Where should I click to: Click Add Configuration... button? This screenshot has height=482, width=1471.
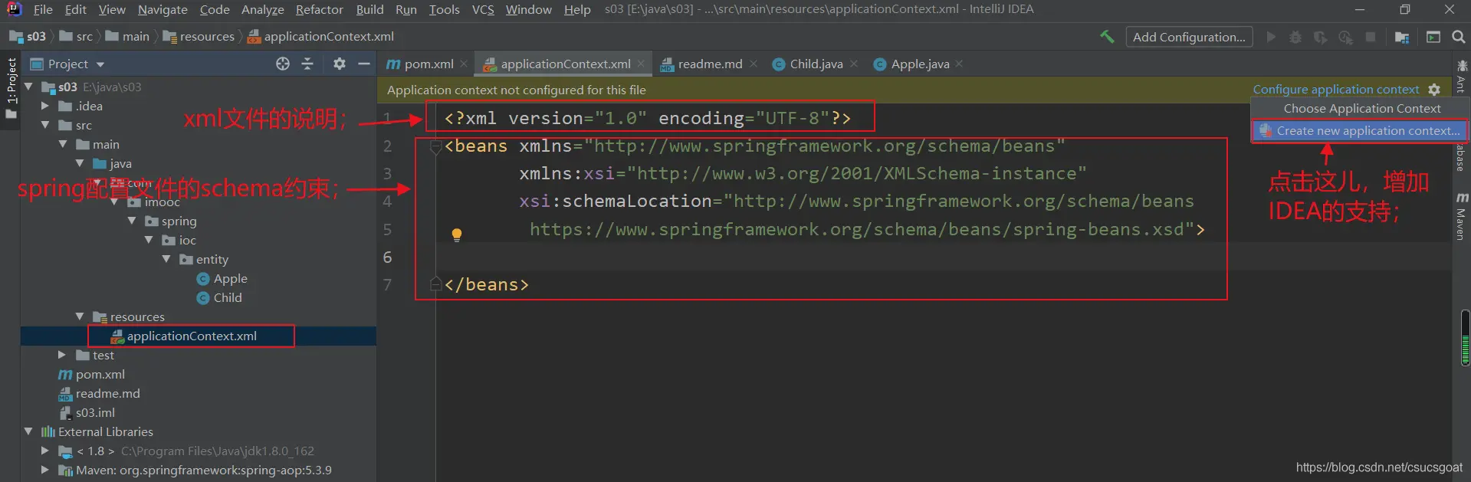[1189, 37]
